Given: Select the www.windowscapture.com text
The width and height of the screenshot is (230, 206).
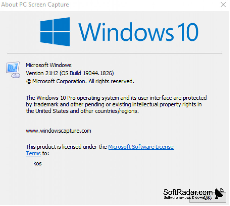Looking at the screenshot, I should tap(59, 131).
